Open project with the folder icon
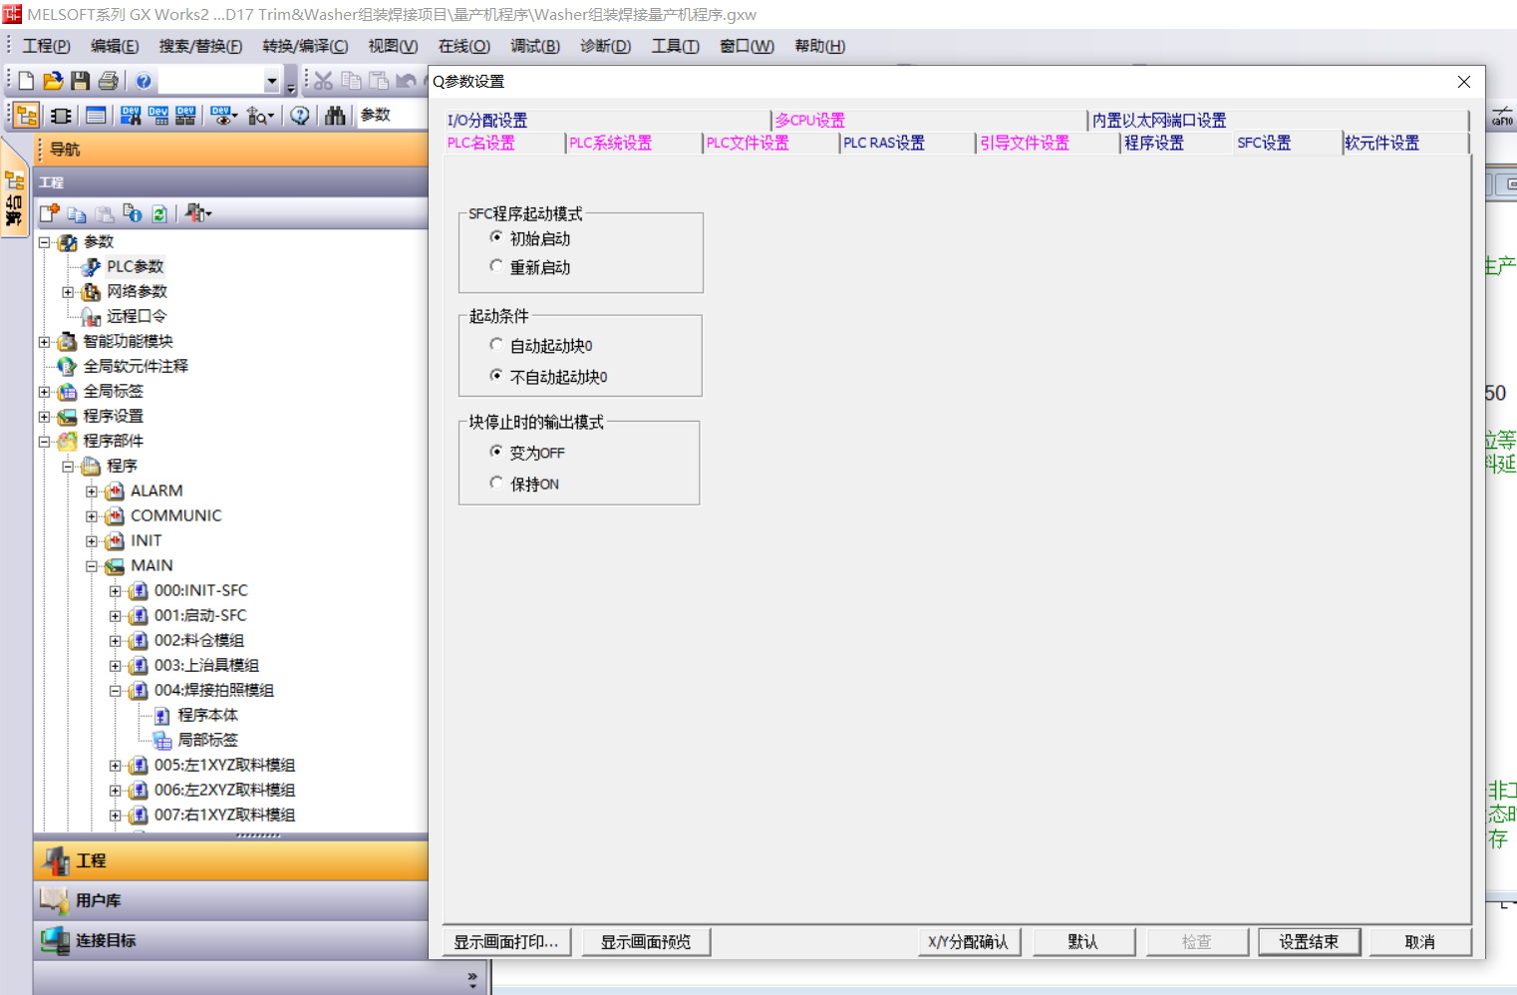Viewport: 1517px width, 995px height. point(54,81)
